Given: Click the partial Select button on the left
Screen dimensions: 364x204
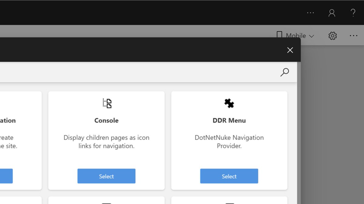Looking at the screenshot, I should click(6, 176).
